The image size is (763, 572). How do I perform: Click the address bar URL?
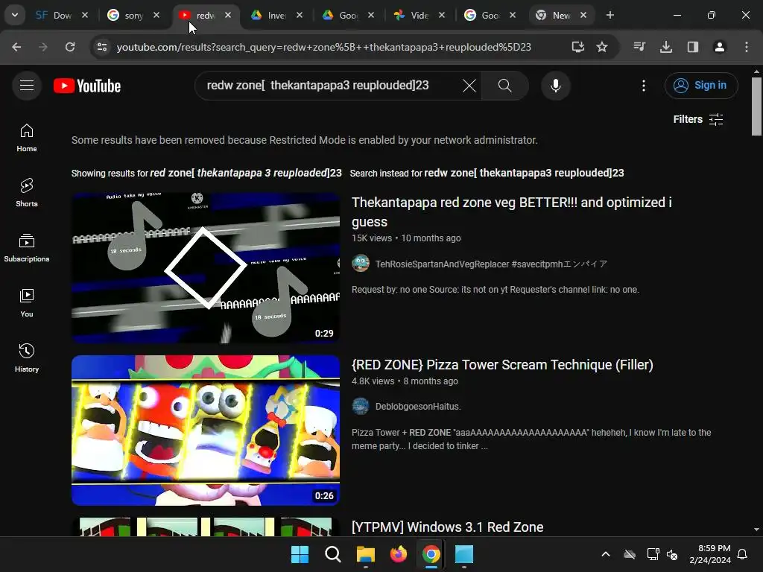[x=323, y=47]
